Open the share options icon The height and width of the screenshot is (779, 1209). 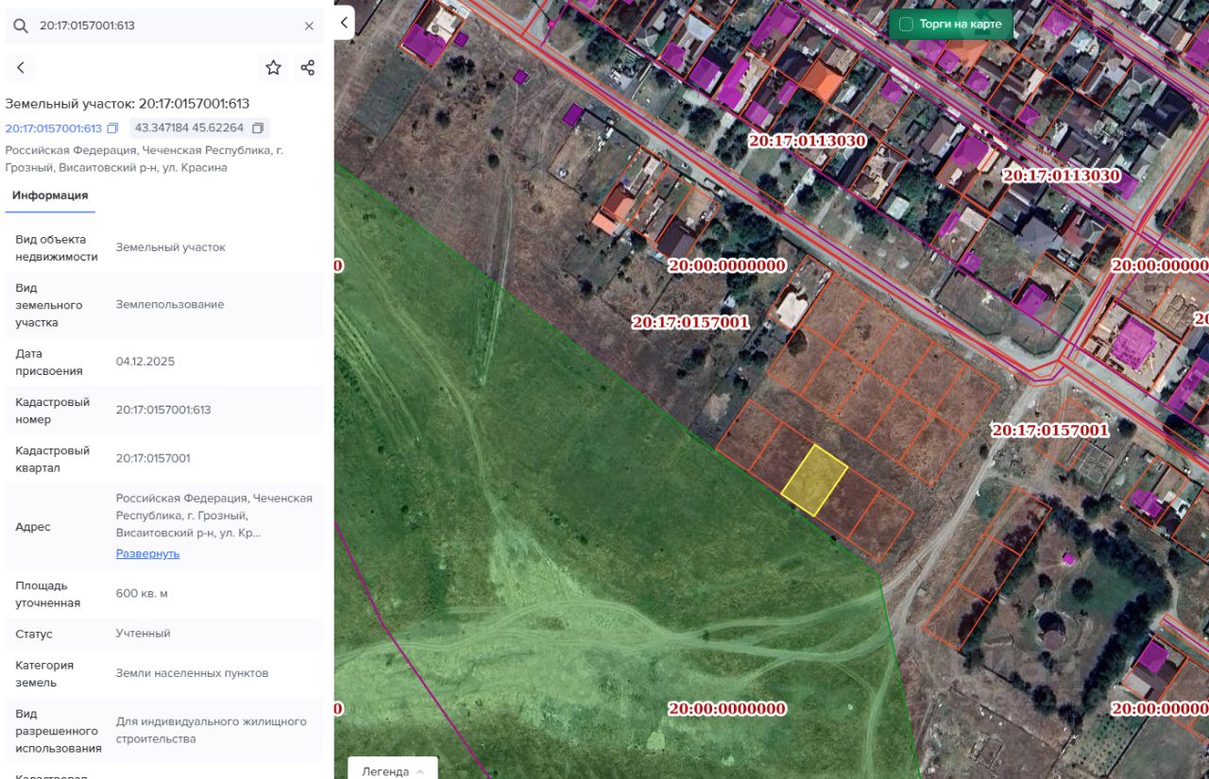307,67
